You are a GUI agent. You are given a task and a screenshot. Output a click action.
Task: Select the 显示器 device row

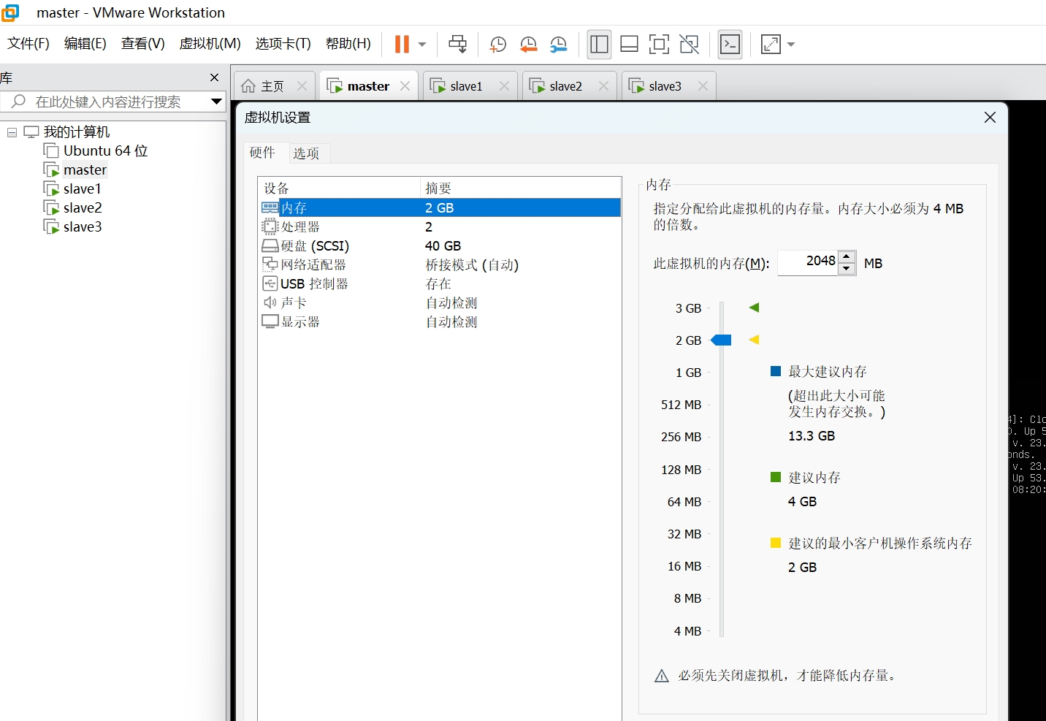click(x=440, y=321)
